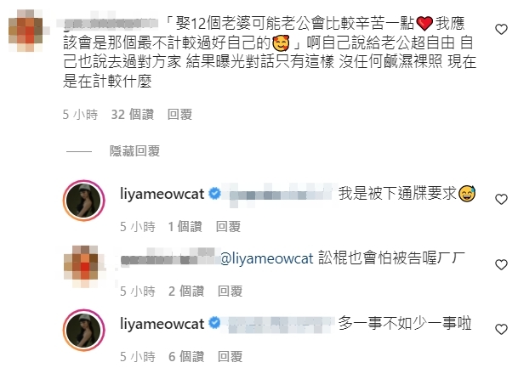518x368 pixels.
Task: Open liyameowcat's avatar in the first reply
Action: [84, 201]
